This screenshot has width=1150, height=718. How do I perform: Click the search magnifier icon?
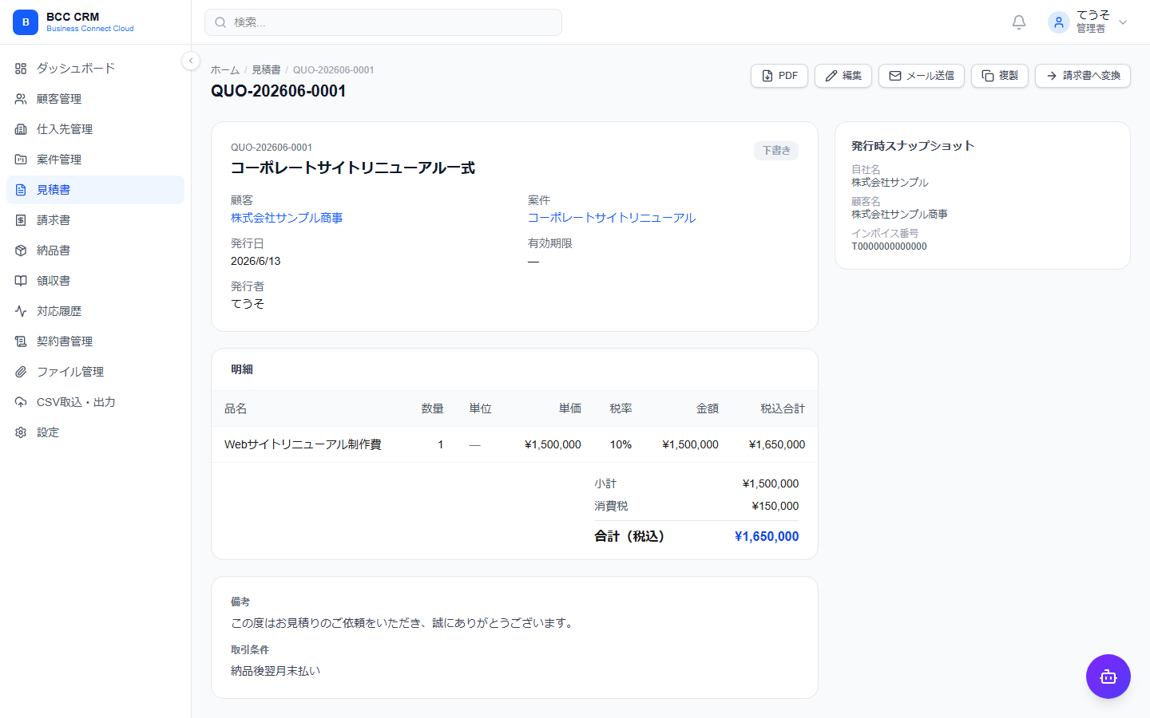tap(220, 22)
